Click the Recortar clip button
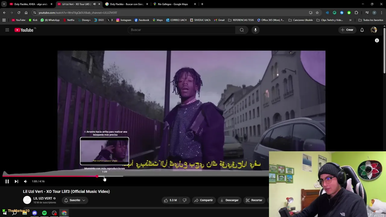 [254, 200]
